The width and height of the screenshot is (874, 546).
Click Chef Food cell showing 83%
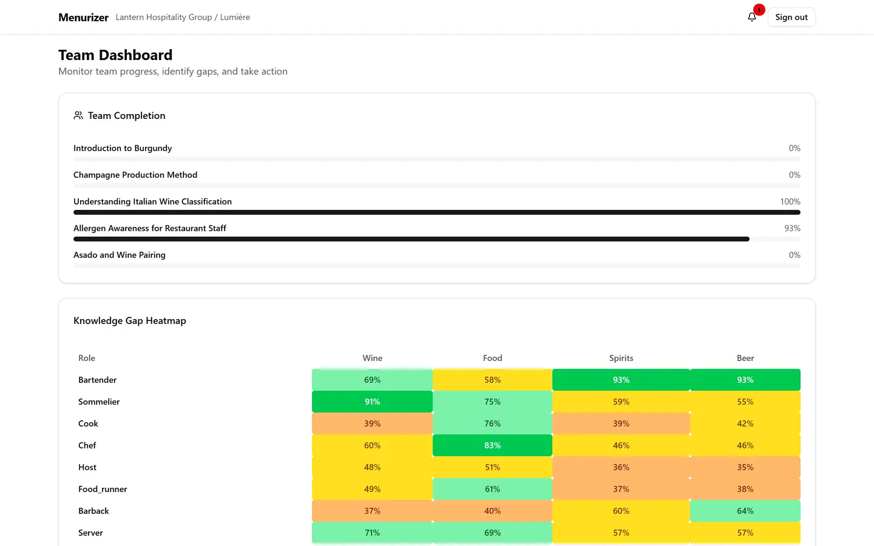pos(492,445)
